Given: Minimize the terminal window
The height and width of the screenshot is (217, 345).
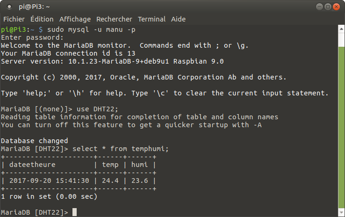Looking at the screenshot, I should coord(318,7).
